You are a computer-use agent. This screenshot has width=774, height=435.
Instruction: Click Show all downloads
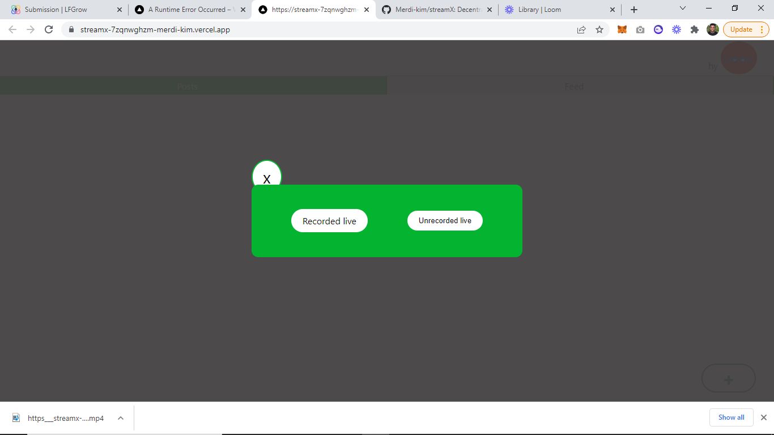tap(731, 417)
